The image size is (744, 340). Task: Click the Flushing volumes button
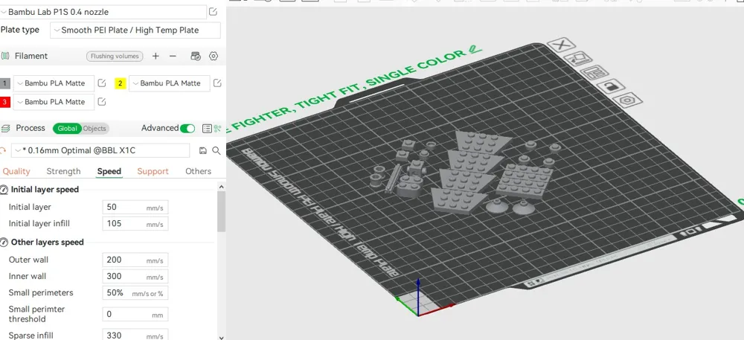115,56
